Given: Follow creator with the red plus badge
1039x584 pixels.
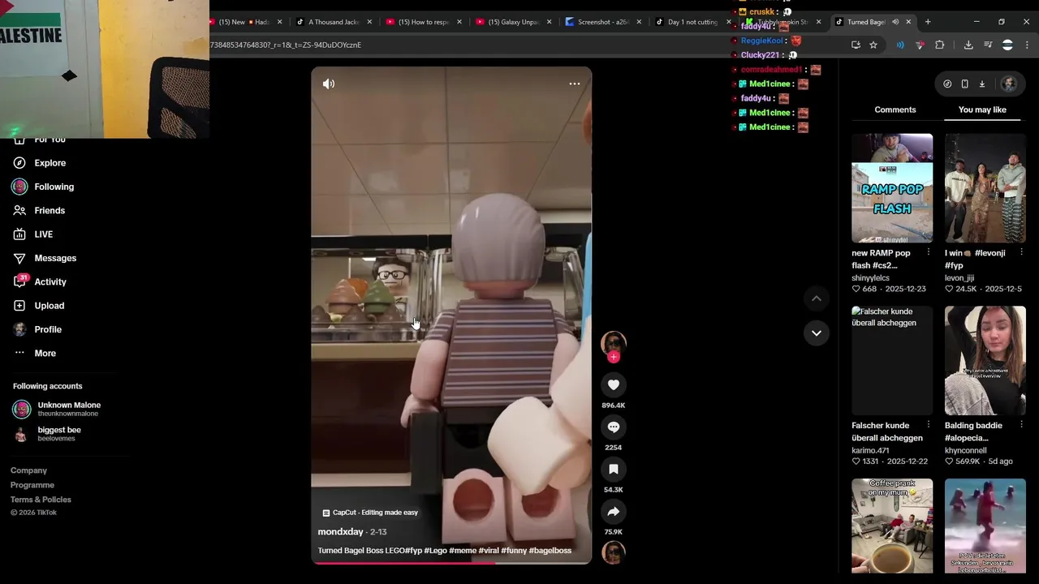Looking at the screenshot, I should pyautogui.click(x=614, y=357).
